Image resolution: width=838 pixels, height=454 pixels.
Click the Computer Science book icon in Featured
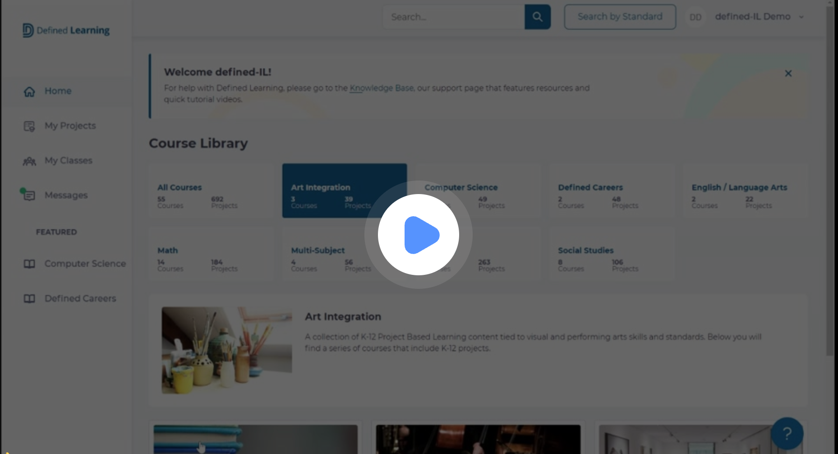[29, 264]
